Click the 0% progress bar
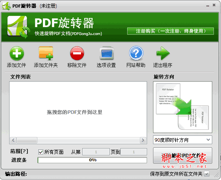 coord(92,160)
